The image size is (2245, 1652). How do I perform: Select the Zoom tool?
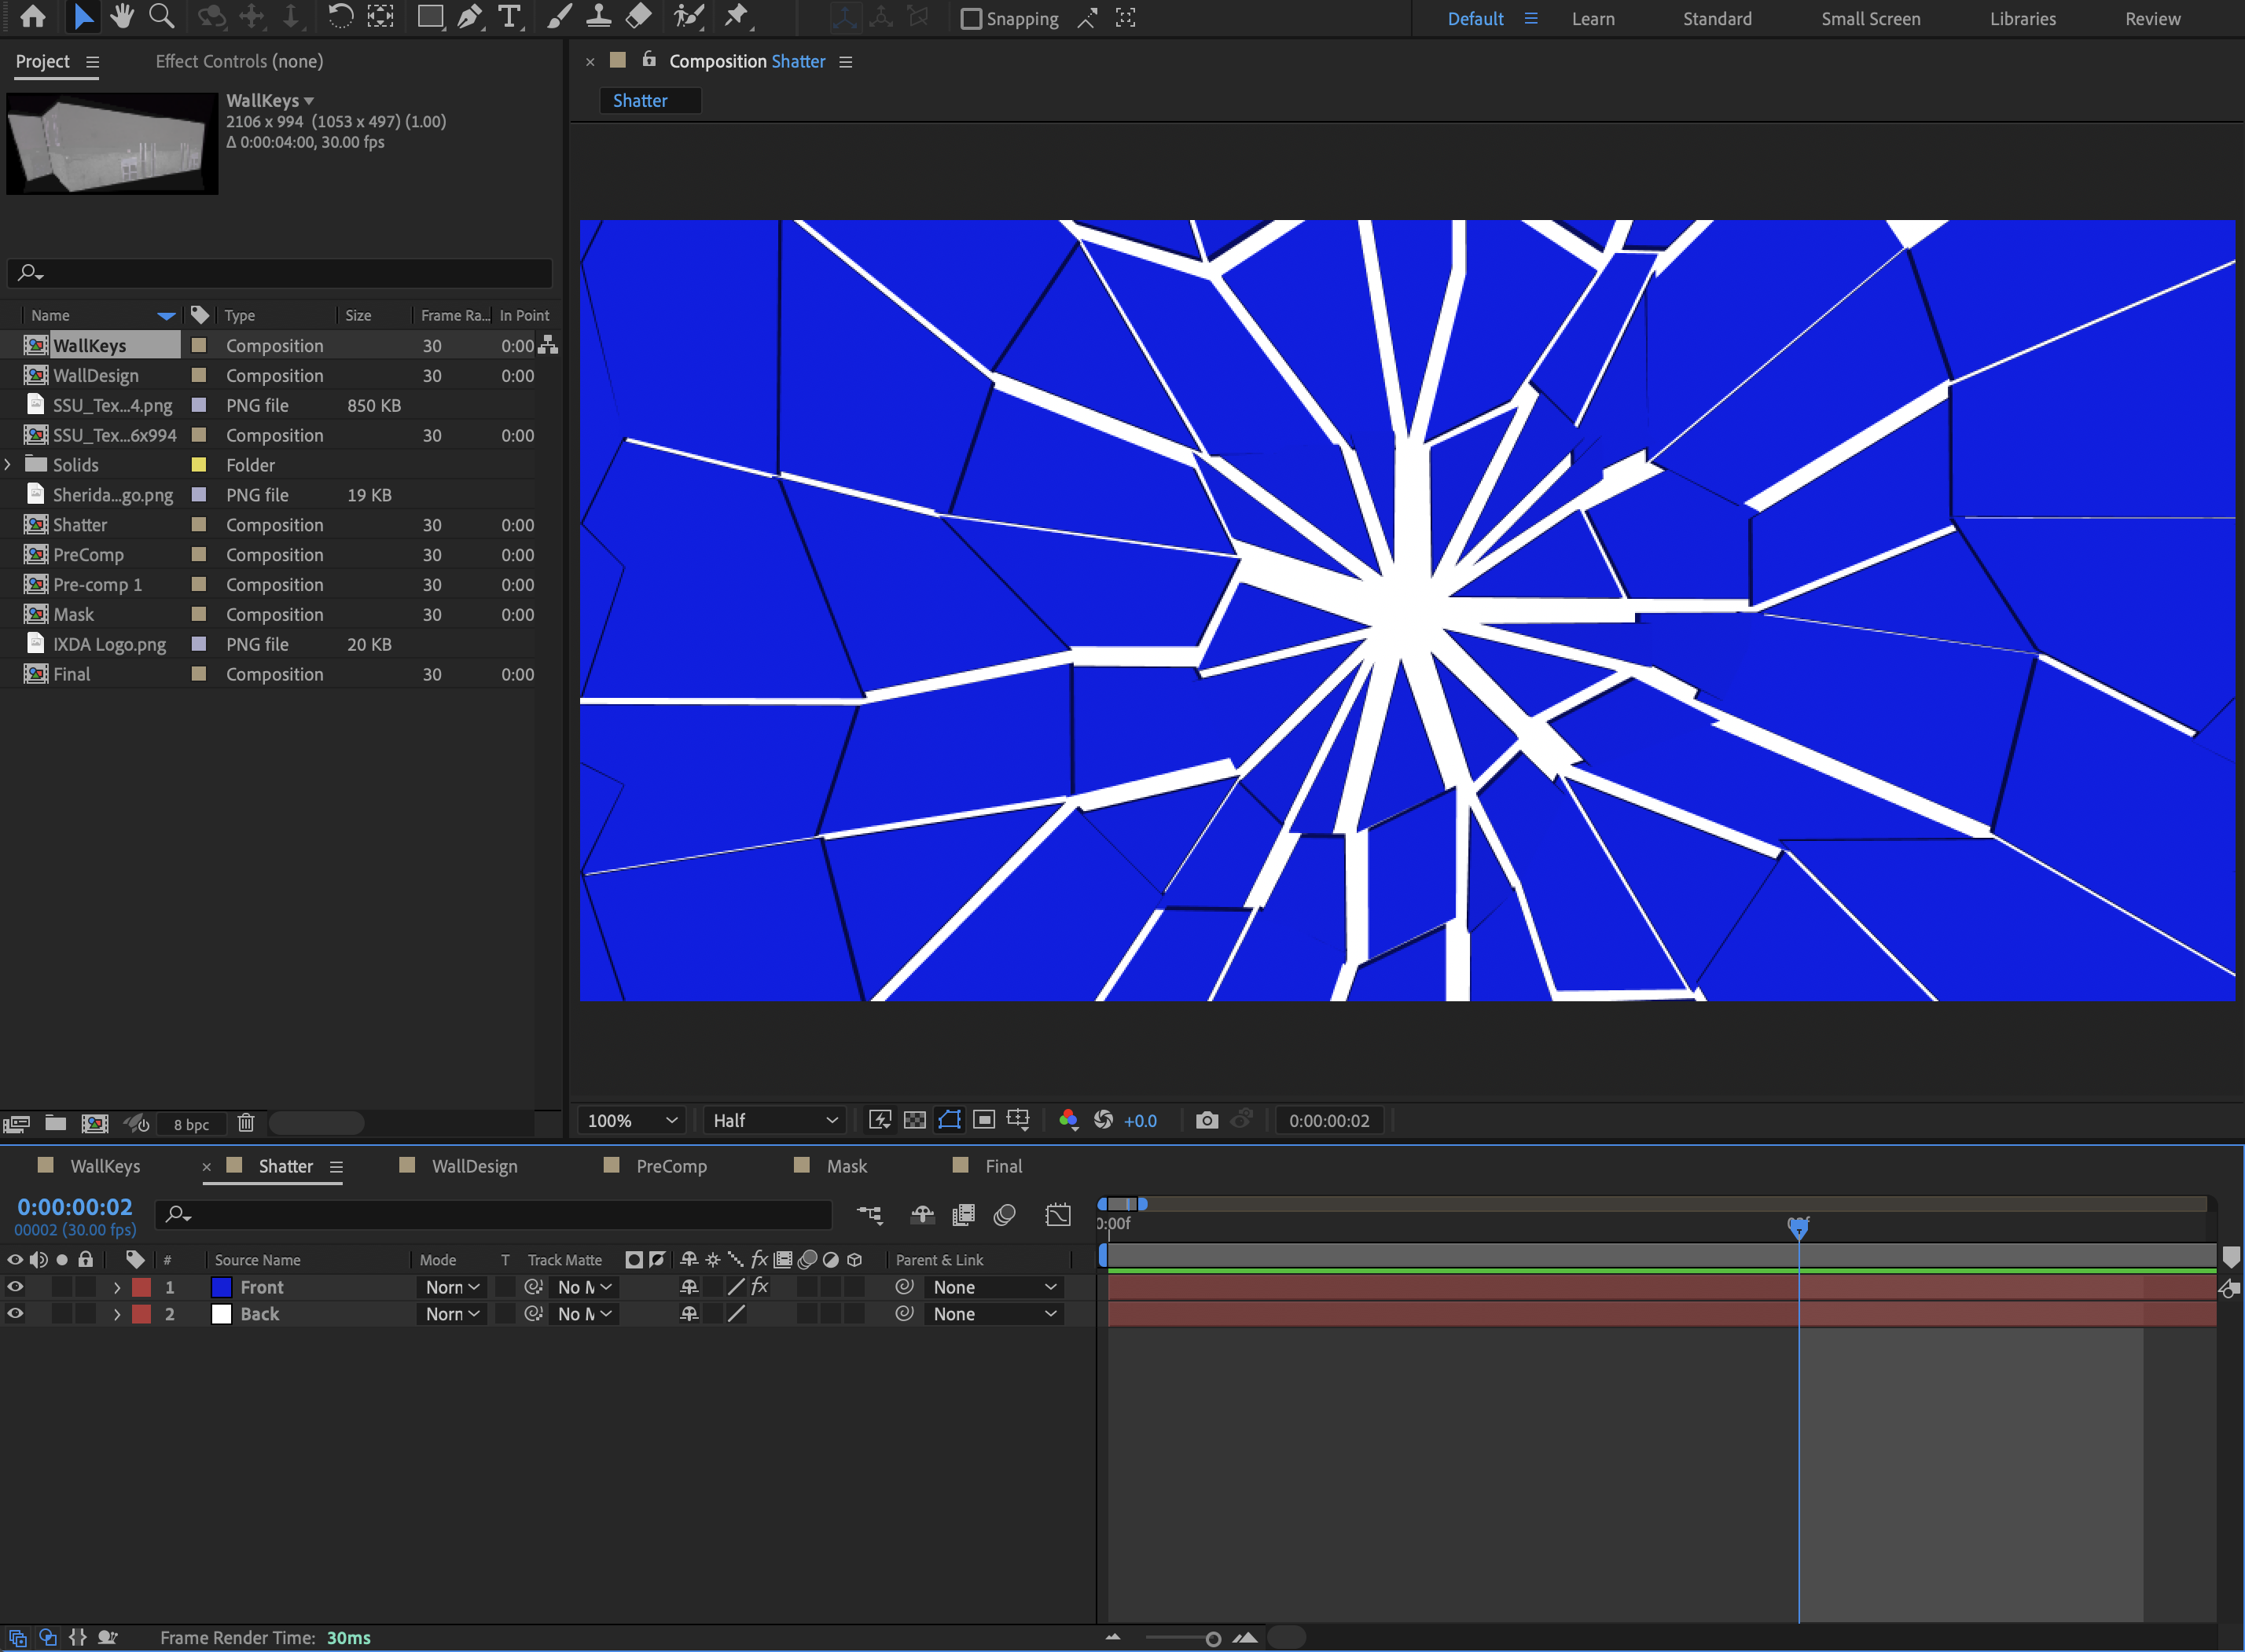click(x=161, y=17)
